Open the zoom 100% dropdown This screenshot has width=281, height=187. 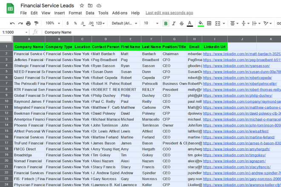[52, 23]
